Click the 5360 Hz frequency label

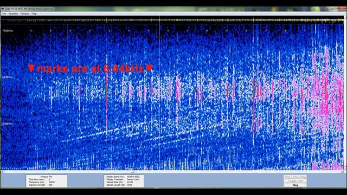tap(8, 124)
